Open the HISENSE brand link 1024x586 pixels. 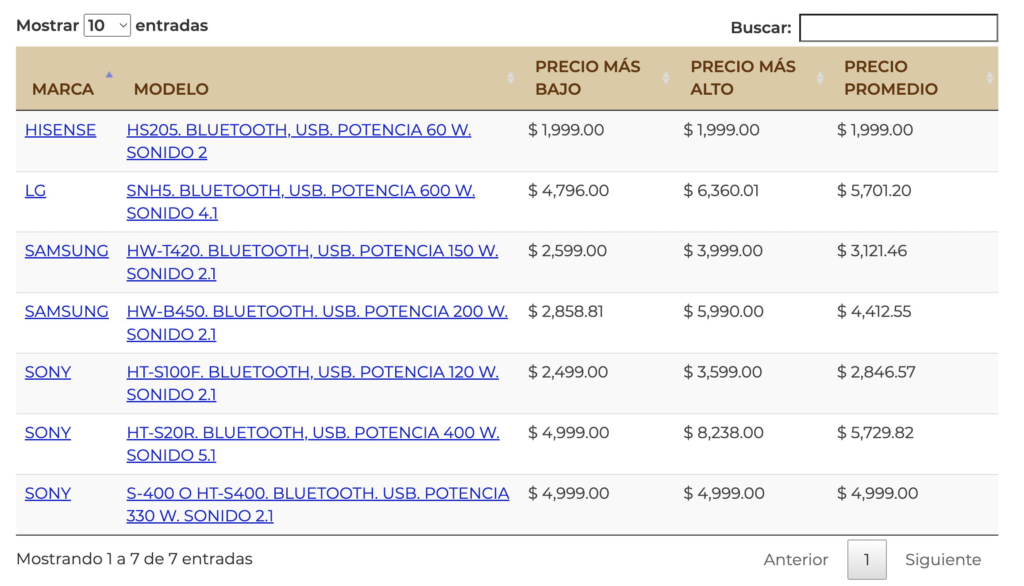click(60, 130)
